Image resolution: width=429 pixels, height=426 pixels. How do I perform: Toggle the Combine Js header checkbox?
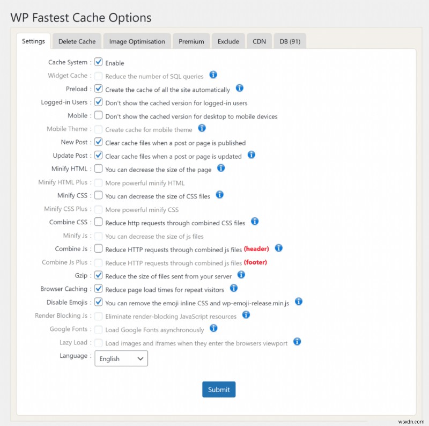tap(99, 248)
